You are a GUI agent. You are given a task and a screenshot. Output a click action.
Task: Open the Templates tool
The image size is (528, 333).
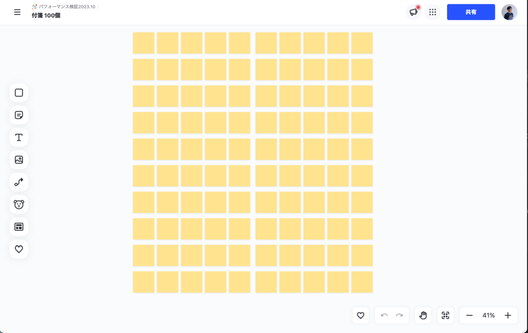pos(19,227)
